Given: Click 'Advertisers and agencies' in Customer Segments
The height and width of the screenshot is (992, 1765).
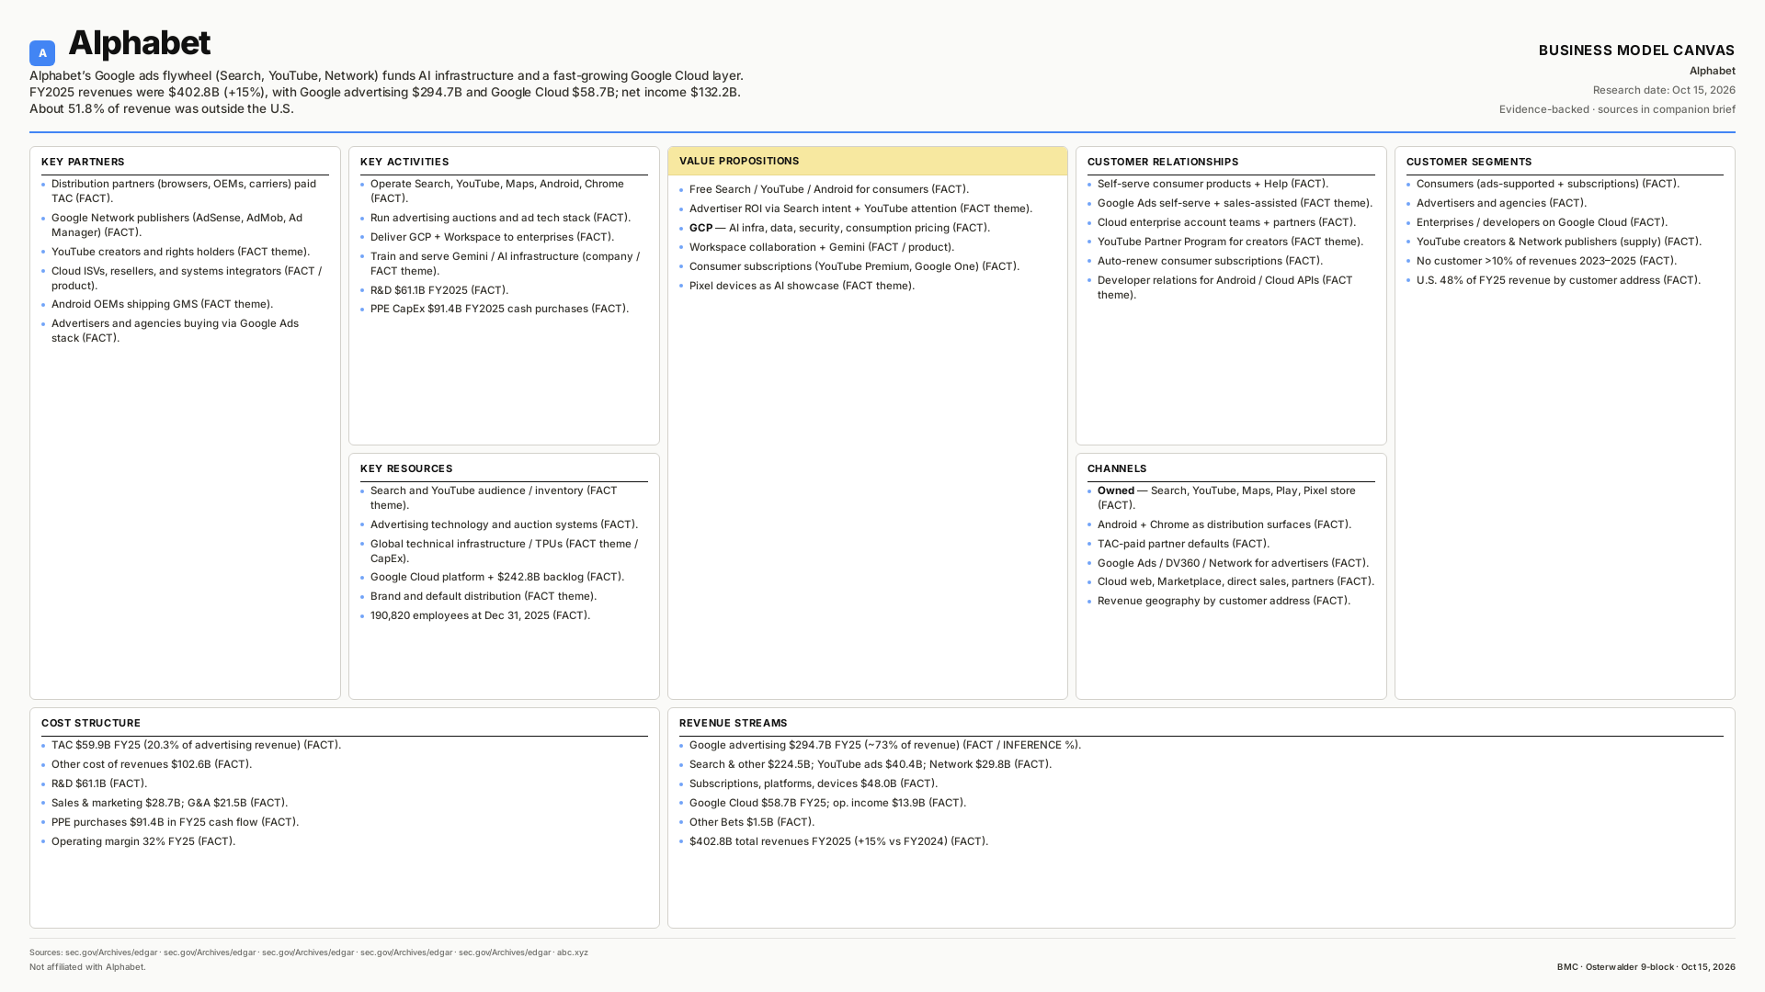Looking at the screenshot, I should click(x=1501, y=203).
